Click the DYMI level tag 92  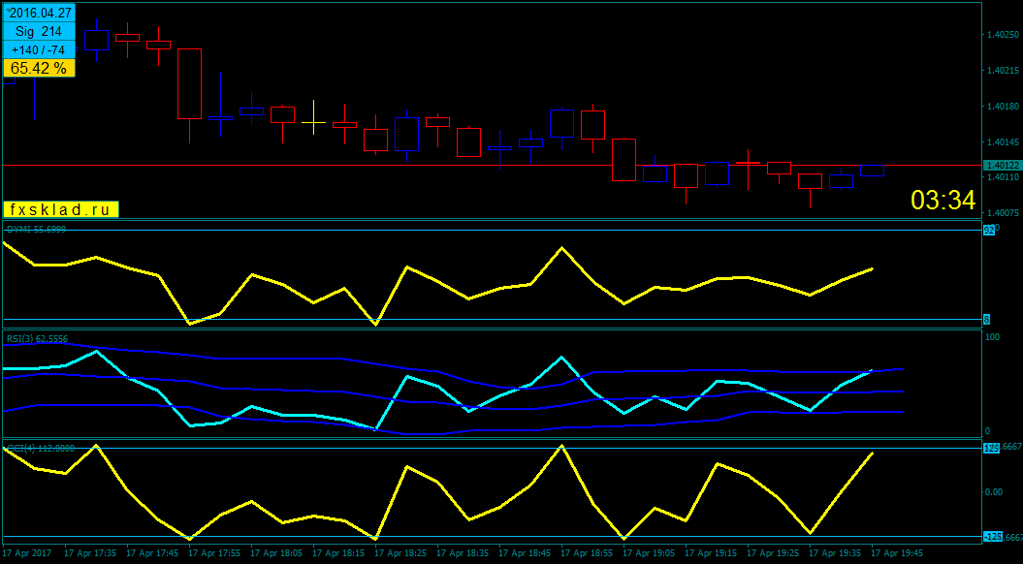point(988,230)
